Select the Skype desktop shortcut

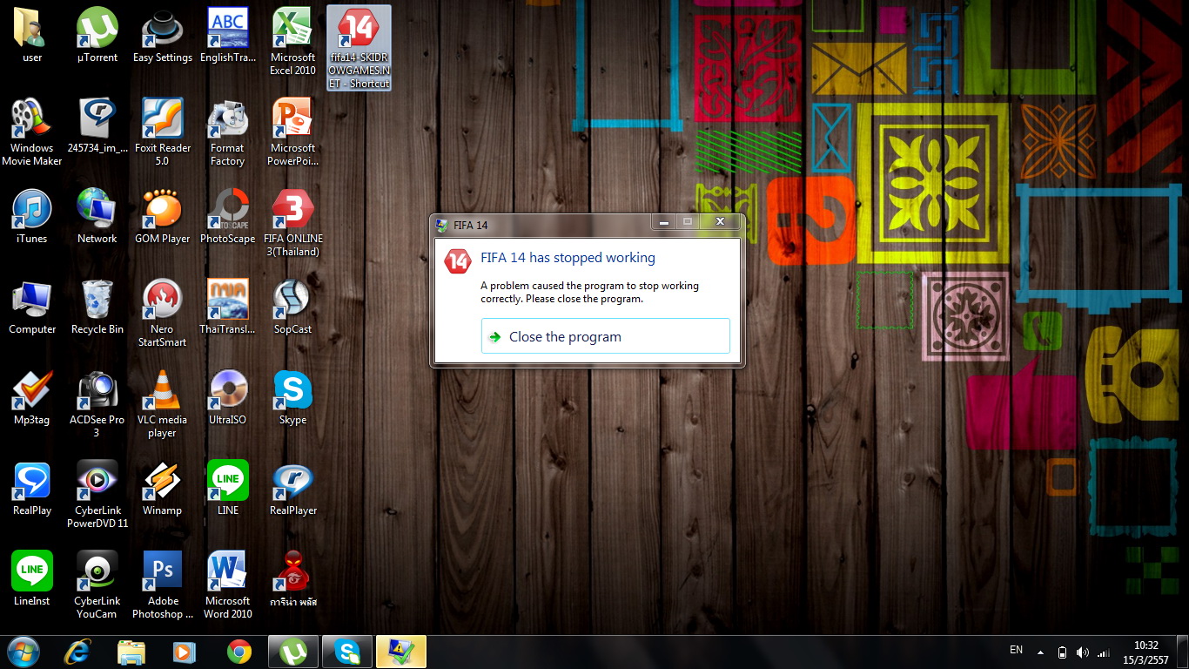pos(293,391)
